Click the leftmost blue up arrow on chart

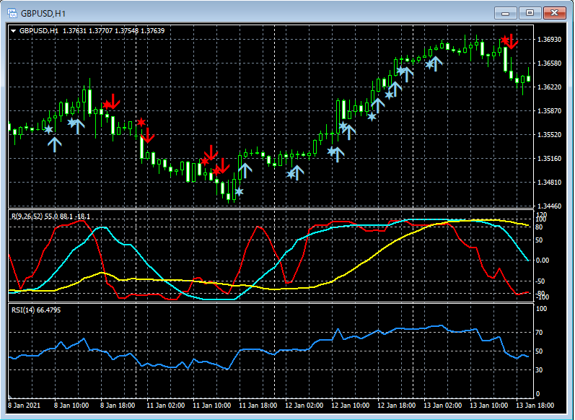click(x=55, y=144)
